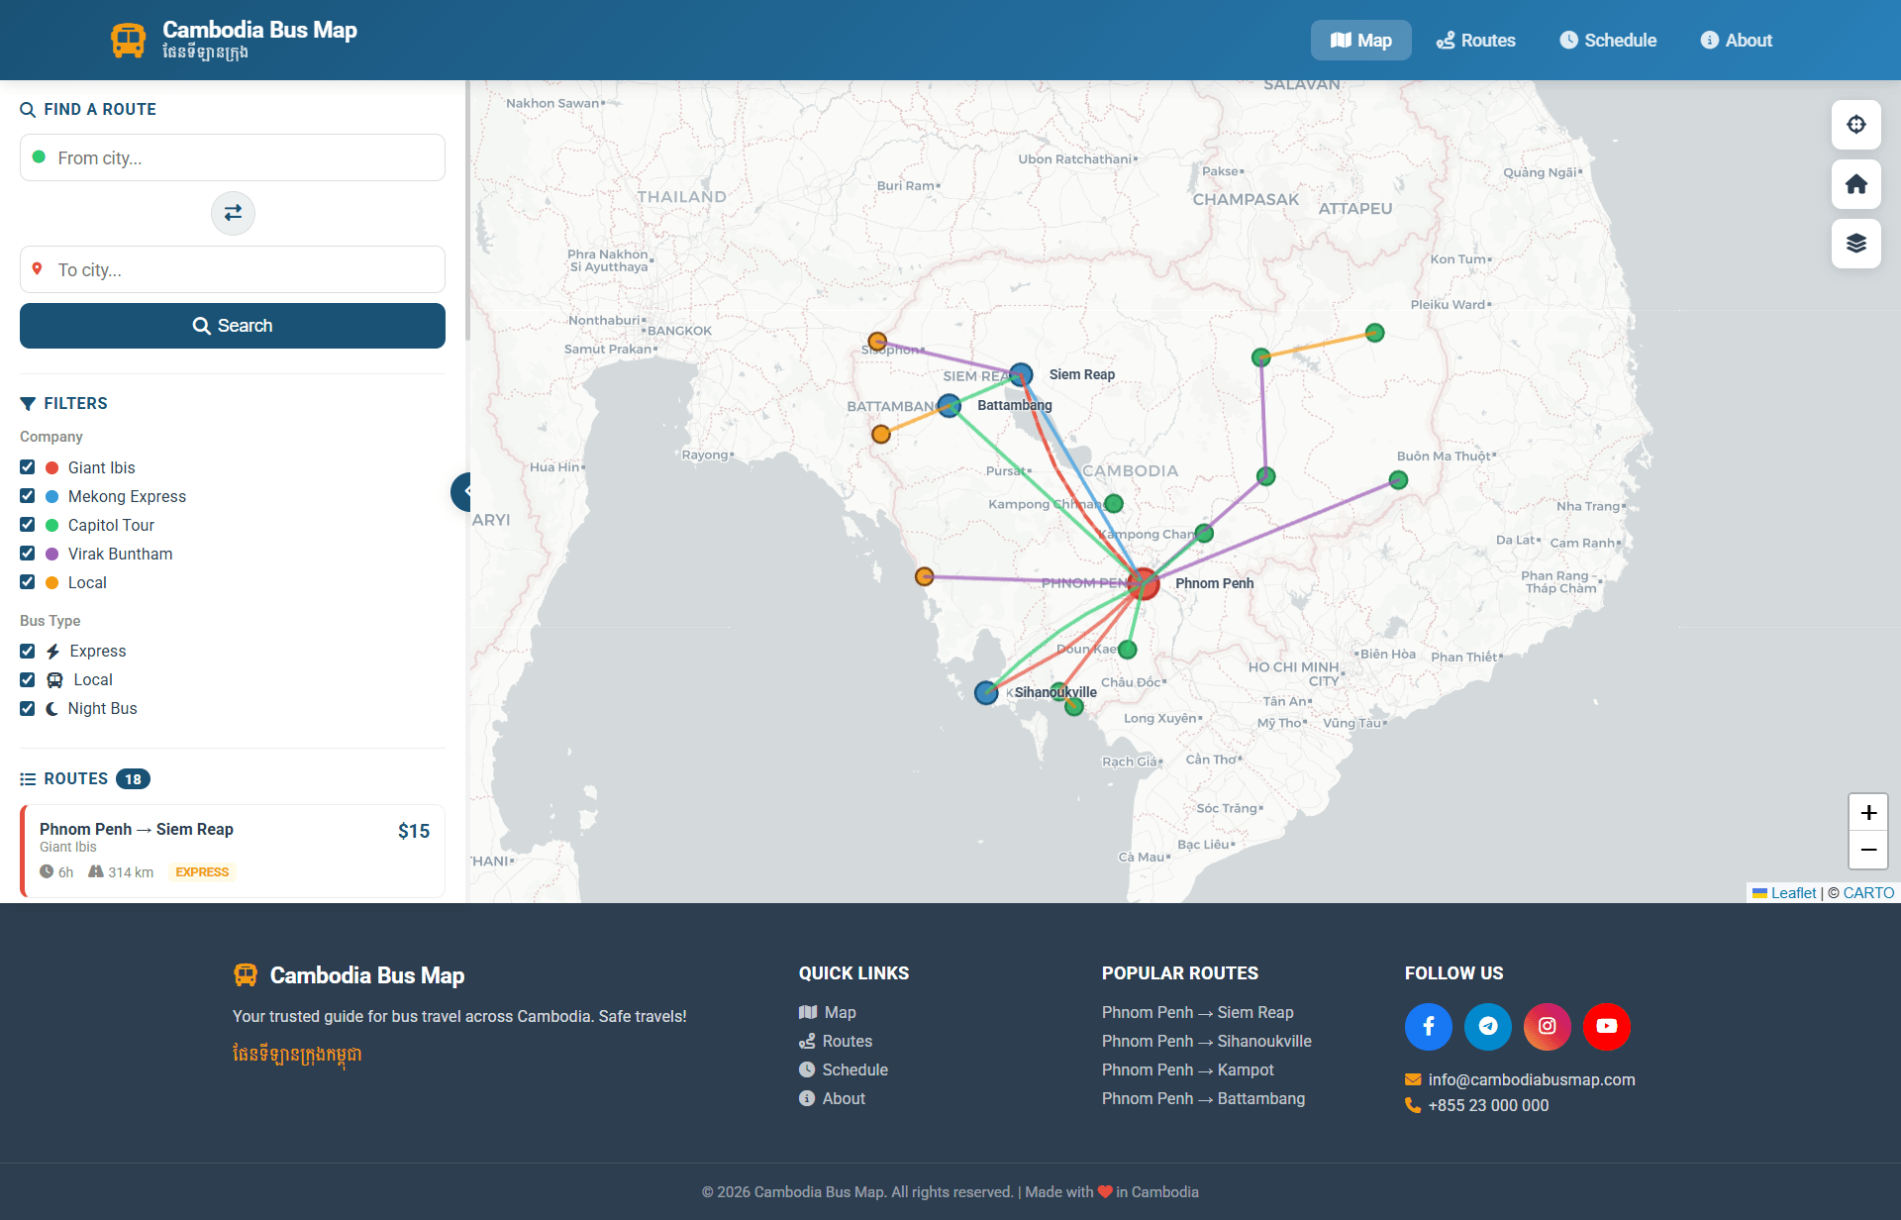Viewport: 1901px width, 1220px height.
Task: Click the email envelope icon in footer
Action: coord(1413,1079)
